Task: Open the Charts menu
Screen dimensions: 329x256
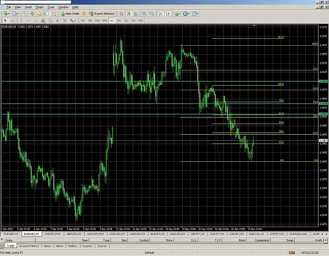Action: coord(39,7)
